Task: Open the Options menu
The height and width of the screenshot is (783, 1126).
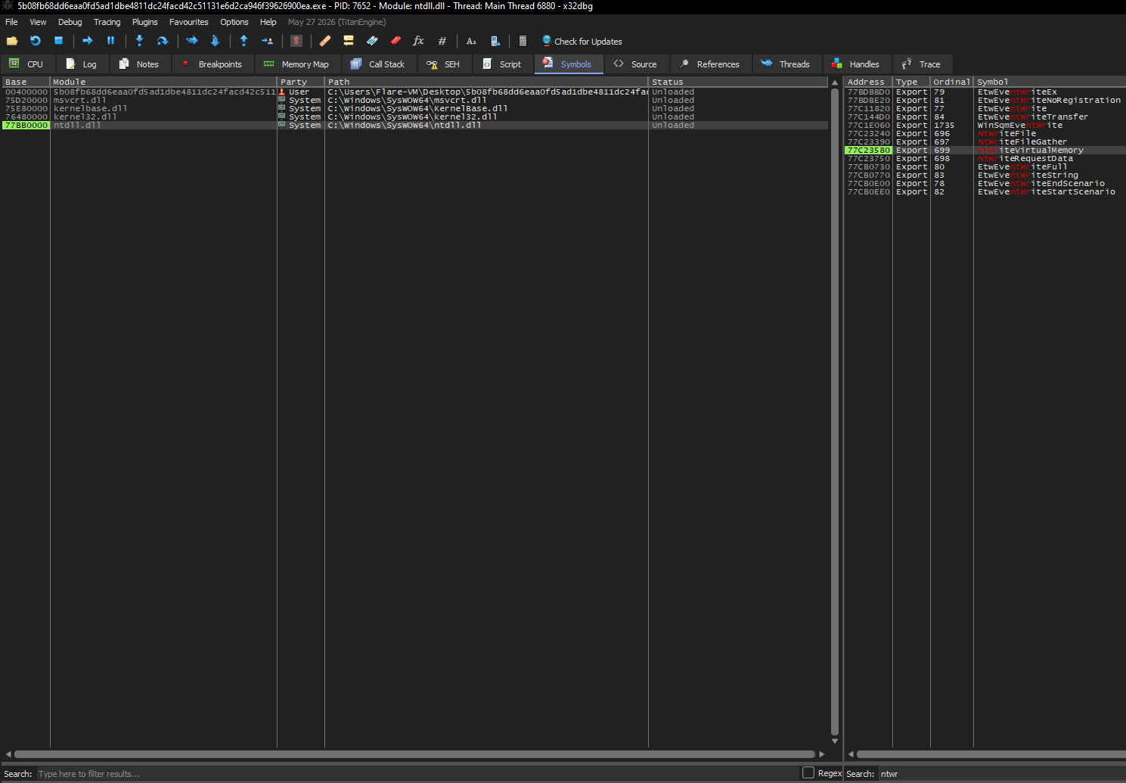Action: tap(234, 22)
